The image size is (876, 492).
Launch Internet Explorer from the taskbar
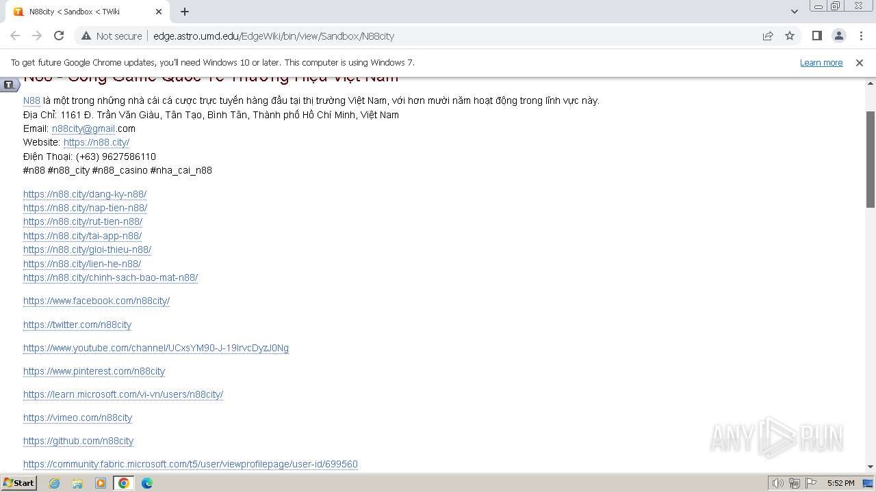(54, 483)
